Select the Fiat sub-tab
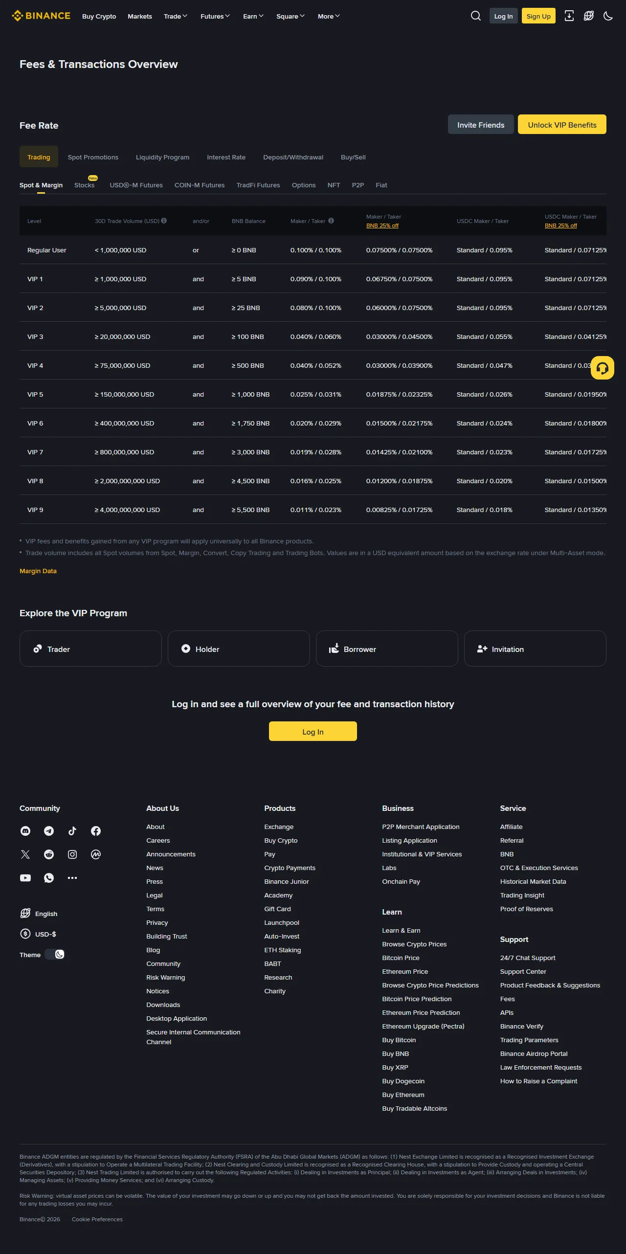This screenshot has height=1254, width=626. [381, 185]
